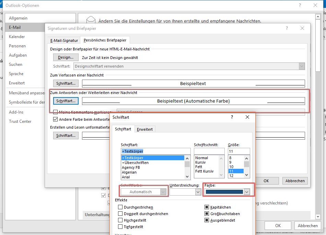Viewport: 326px width, 235px height.
Task: Click the envelope icon in Outlook-Optionen
Action: [91, 20]
